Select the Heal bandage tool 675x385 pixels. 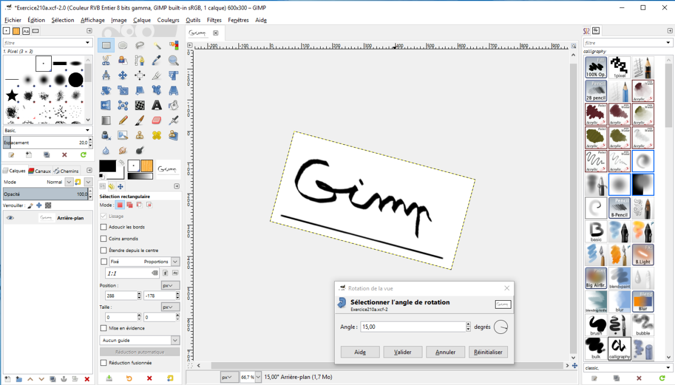[157, 135]
